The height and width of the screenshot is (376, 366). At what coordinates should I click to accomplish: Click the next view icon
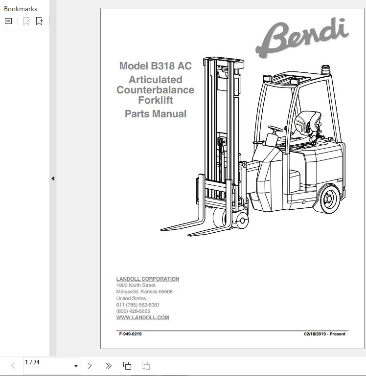(146, 366)
